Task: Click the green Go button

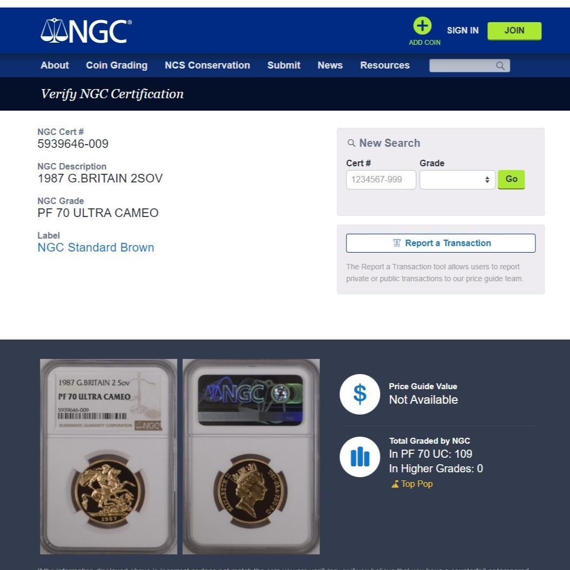Action: 511,179
